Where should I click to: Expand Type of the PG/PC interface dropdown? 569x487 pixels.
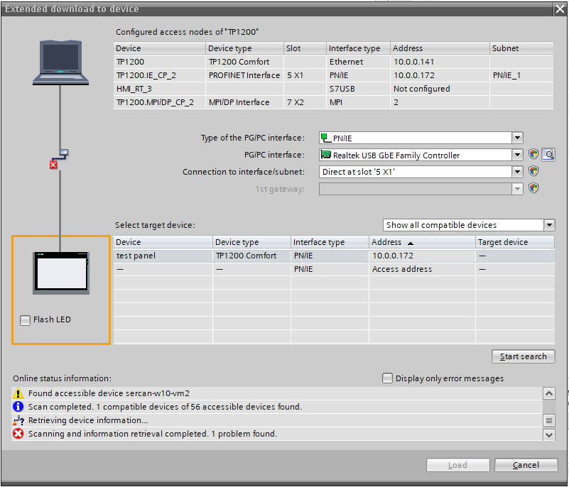coord(517,138)
